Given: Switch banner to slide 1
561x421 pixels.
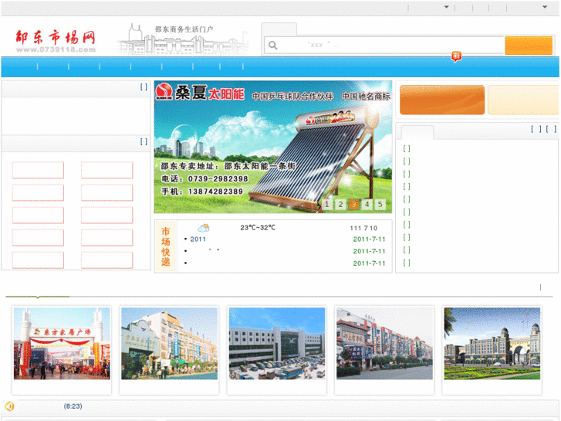Looking at the screenshot, I should 327,204.
